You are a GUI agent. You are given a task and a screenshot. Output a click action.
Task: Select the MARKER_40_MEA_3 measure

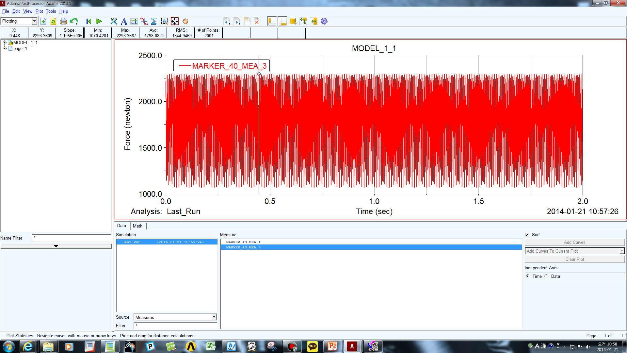(x=371, y=247)
